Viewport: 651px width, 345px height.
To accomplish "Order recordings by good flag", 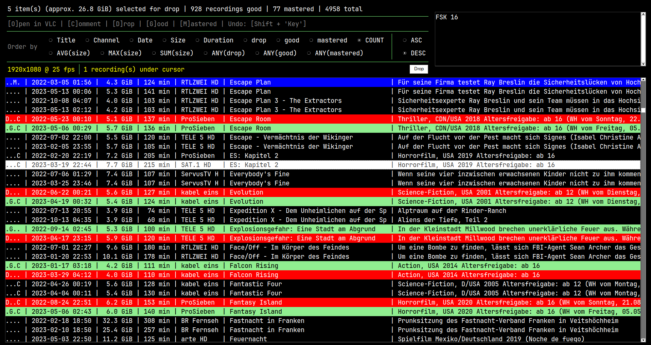I will point(278,40).
